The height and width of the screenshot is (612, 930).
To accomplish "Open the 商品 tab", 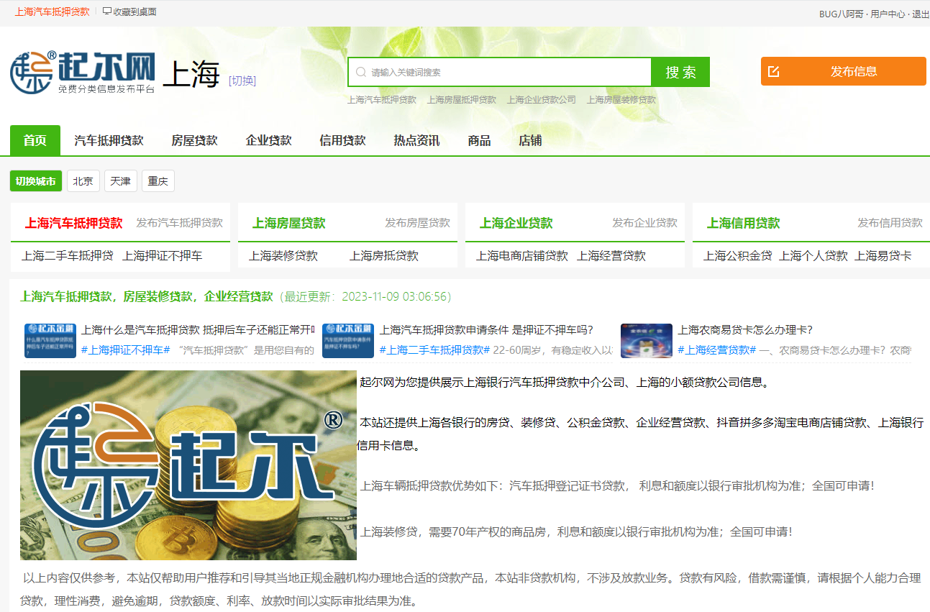I will (x=479, y=140).
